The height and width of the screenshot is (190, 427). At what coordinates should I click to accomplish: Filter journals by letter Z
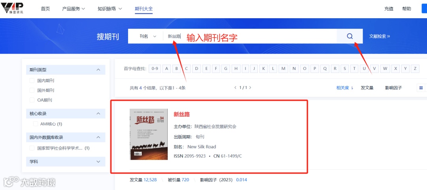pyautogui.click(x=415, y=69)
